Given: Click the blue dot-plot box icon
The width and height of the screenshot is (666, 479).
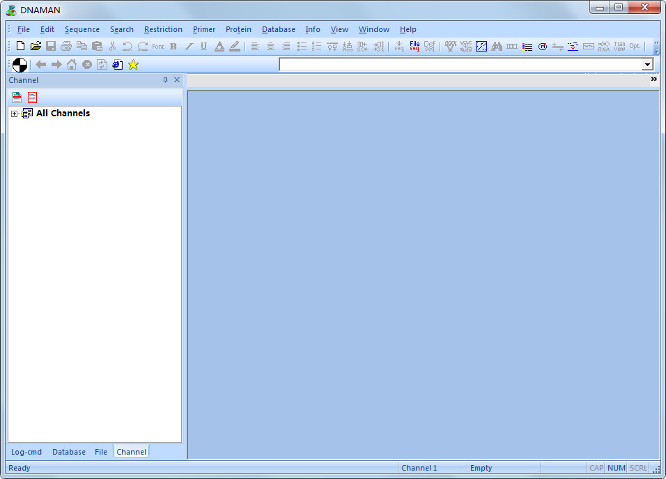Looking at the screenshot, I should pyautogui.click(x=481, y=46).
